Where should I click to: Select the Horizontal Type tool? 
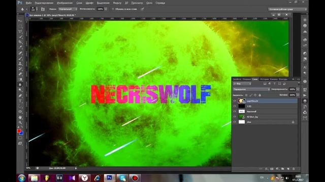20,101
